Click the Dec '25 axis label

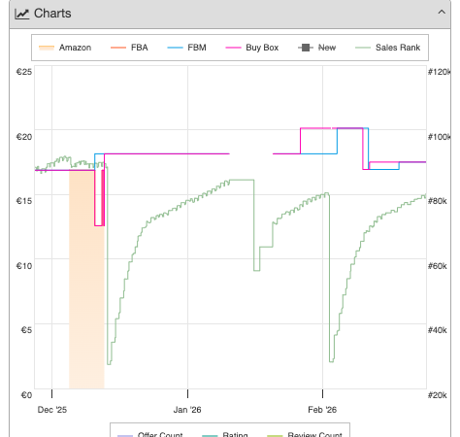pos(52,410)
